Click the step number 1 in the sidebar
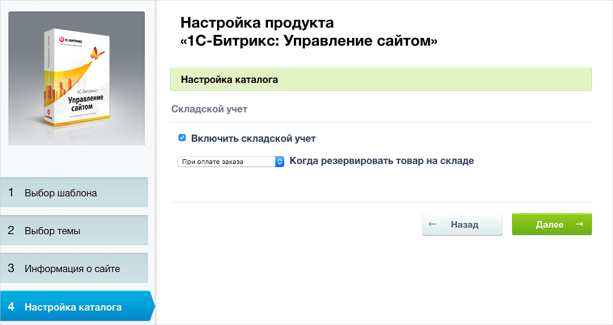The image size is (613, 325). 11,193
